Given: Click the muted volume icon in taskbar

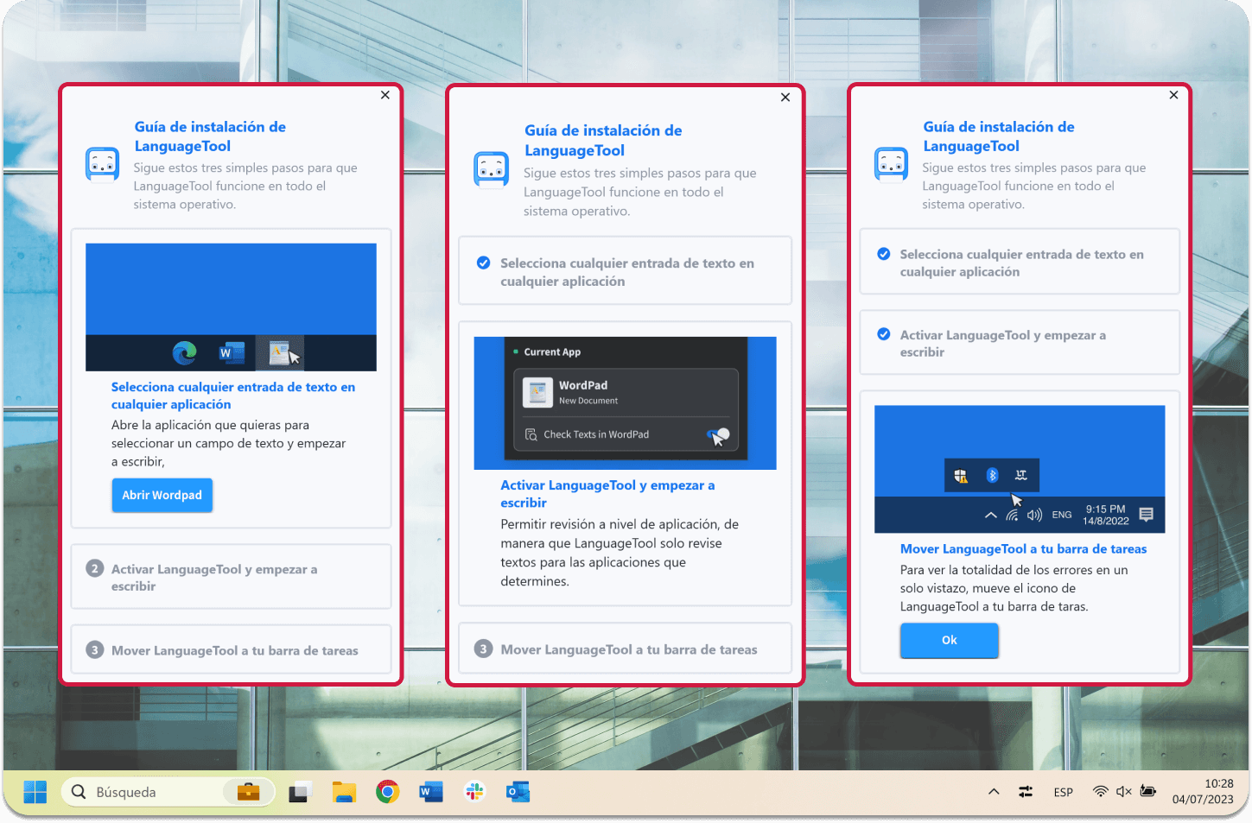Looking at the screenshot, I should tap(1124, 792).
